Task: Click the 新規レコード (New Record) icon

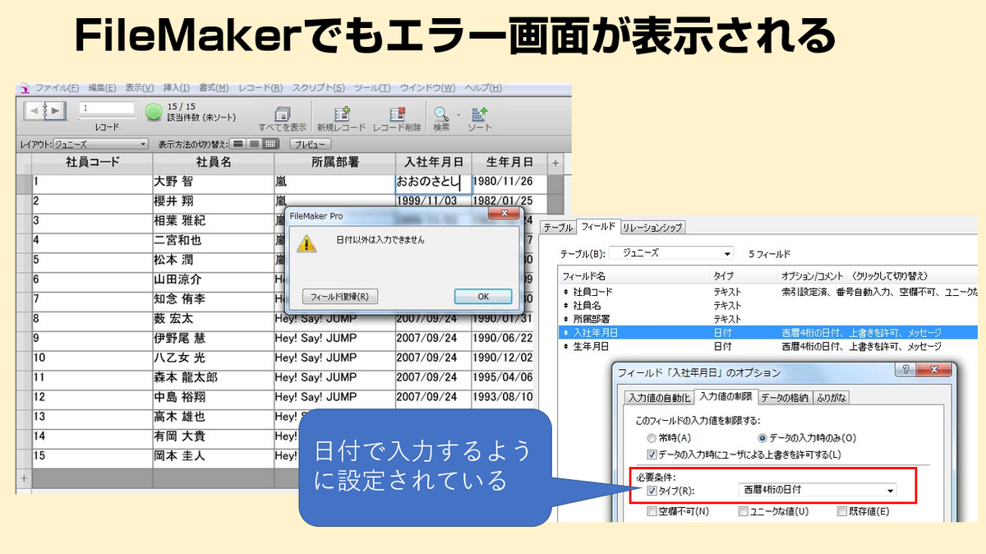Action: pos(341,114)
